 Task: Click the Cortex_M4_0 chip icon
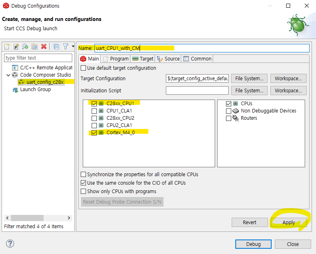[x=101, y=132]
